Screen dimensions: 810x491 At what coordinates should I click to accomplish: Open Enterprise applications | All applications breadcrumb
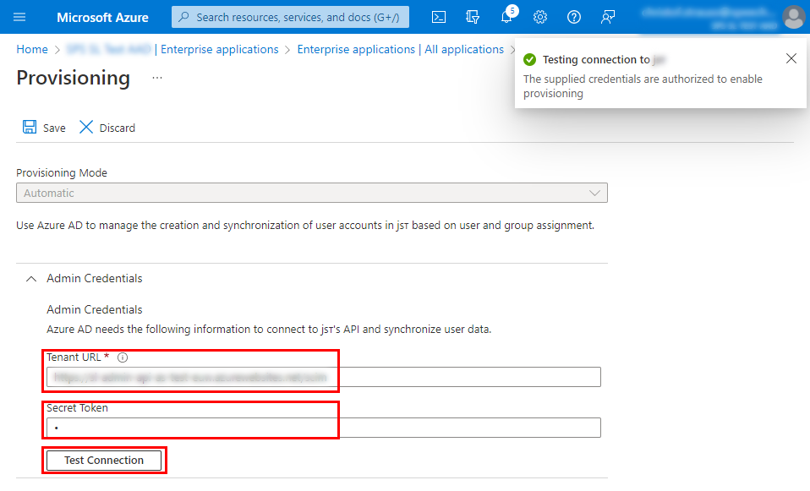401,49
